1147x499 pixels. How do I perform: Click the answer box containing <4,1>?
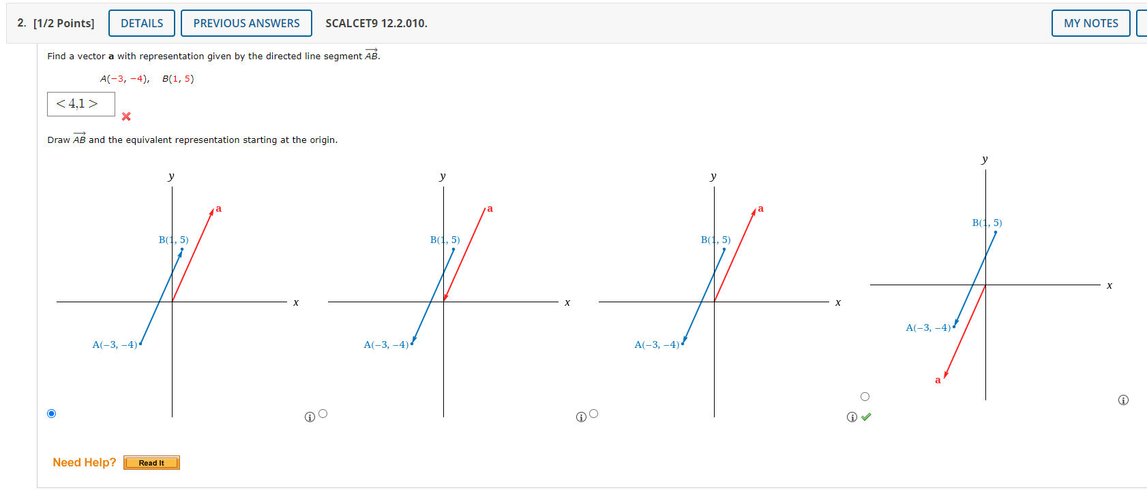coord(80,103)
